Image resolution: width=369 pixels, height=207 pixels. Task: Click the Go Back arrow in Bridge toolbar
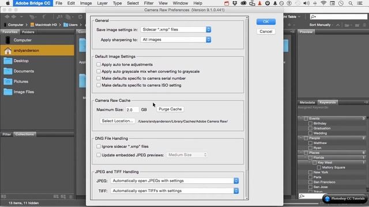point(7,17)
